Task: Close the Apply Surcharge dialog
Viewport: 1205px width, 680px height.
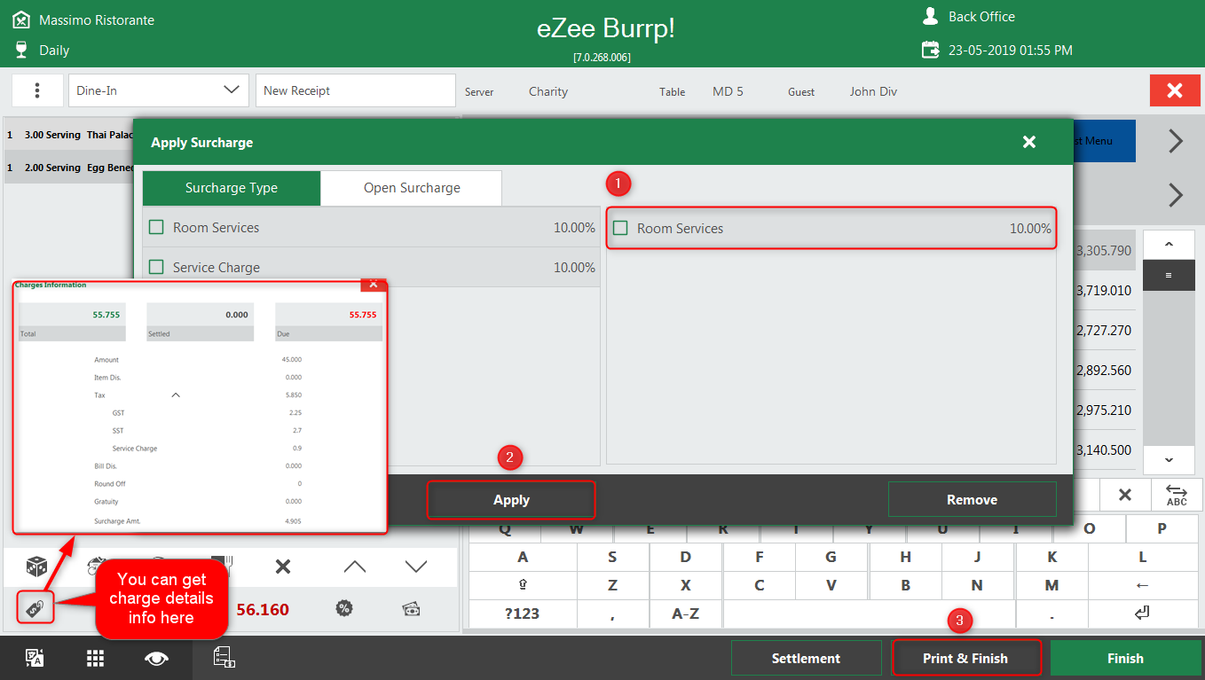Action: [1029, 142]
